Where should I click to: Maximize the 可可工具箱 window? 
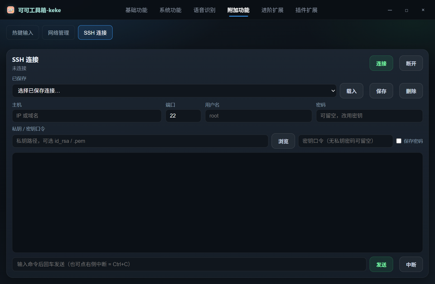(x=406, y=10)
